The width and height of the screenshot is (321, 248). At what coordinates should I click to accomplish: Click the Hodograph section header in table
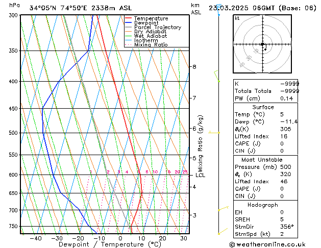tap(262, 205)
